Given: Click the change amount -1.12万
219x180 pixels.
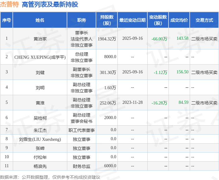Looking at the screenshot, I should click(x=160, y=72).
